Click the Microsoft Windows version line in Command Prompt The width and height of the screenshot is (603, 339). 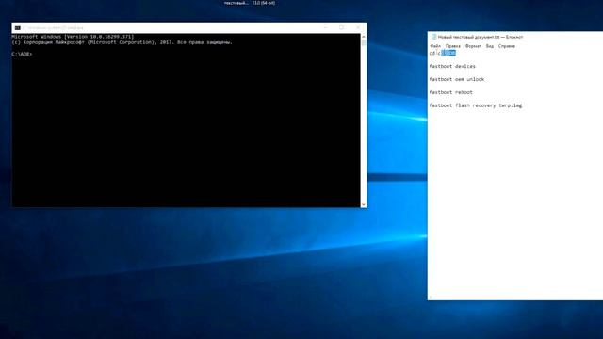point(73,37)
